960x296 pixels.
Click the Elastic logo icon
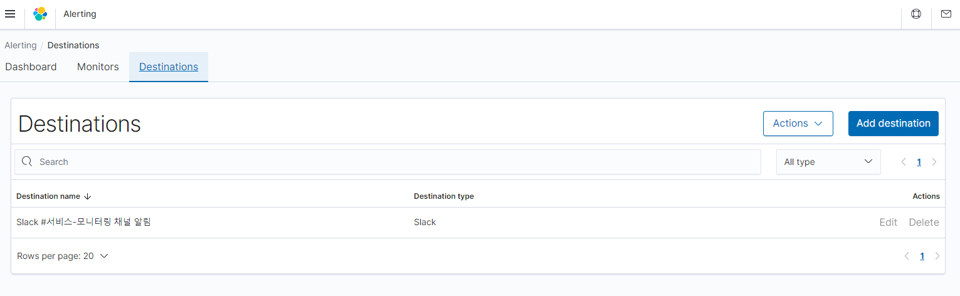(40, 14)
